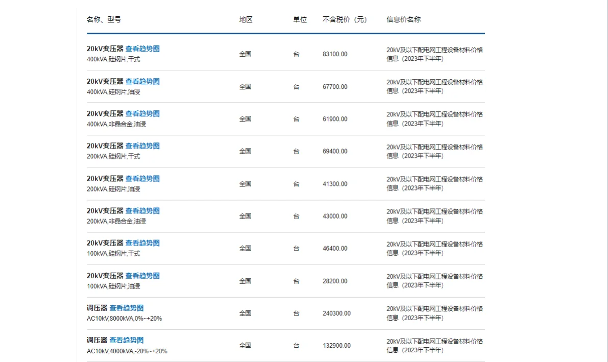The height and width of the screenshot is (362, 608).
Task: Open 查看趋势图 for 200kVA 硅钢片 油浸 row
Action: click(142, 178)
